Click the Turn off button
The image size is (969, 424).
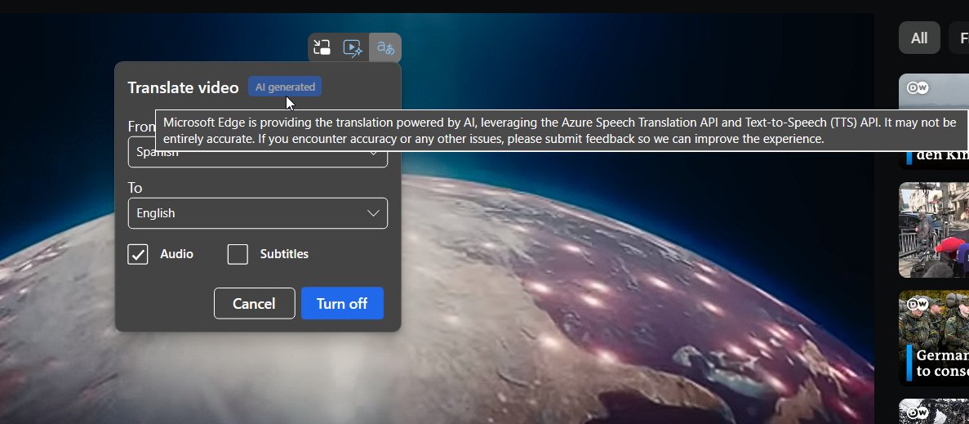(342, 303)
